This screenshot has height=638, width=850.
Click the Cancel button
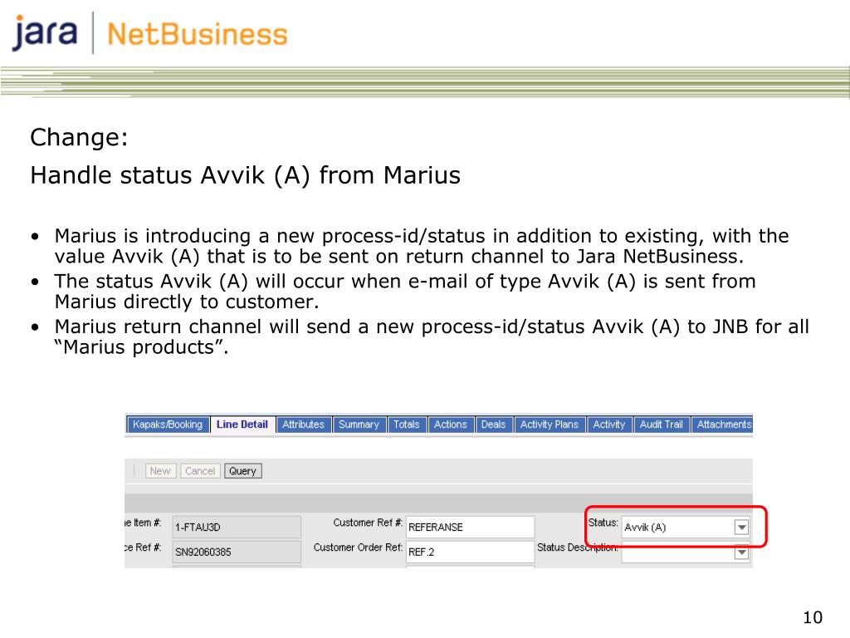click(x=200, y=471)
